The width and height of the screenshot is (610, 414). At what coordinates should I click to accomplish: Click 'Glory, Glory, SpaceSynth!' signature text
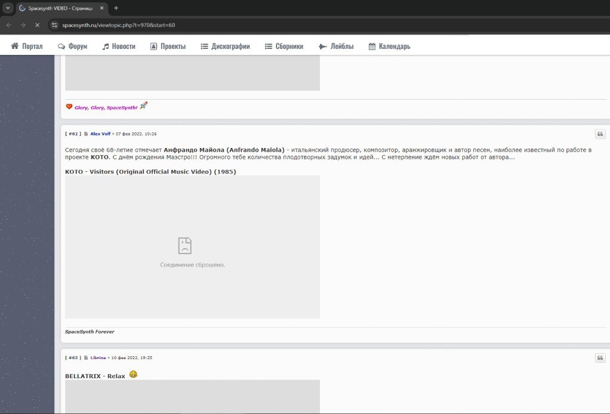point(106,108)
